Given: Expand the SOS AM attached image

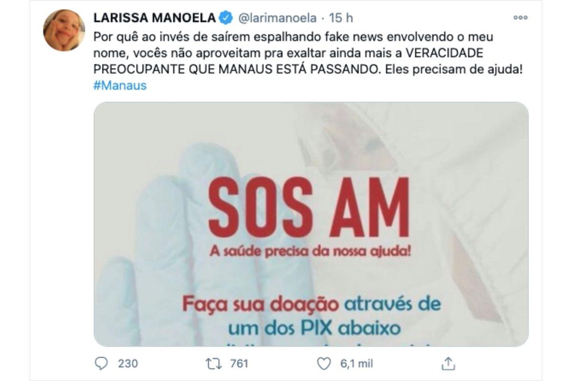Looking at the screenshot, I should [x=311, y=224].
